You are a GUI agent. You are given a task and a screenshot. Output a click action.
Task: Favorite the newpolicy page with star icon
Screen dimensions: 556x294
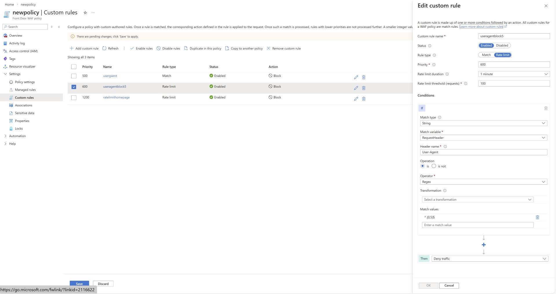point(85,13)
